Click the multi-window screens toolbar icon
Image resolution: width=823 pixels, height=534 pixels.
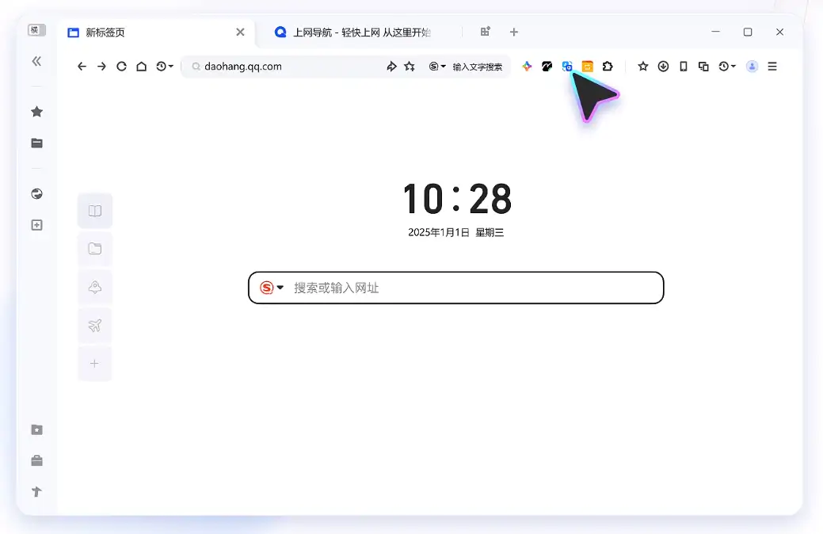click(703, 67)
